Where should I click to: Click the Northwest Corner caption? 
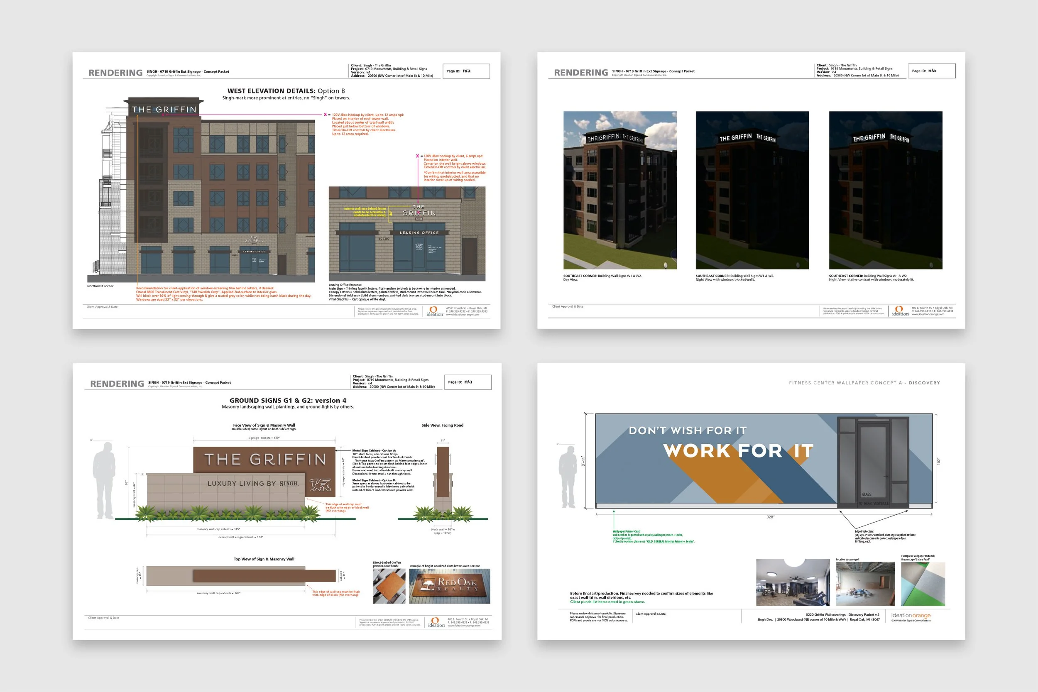[x=100, y=286]
